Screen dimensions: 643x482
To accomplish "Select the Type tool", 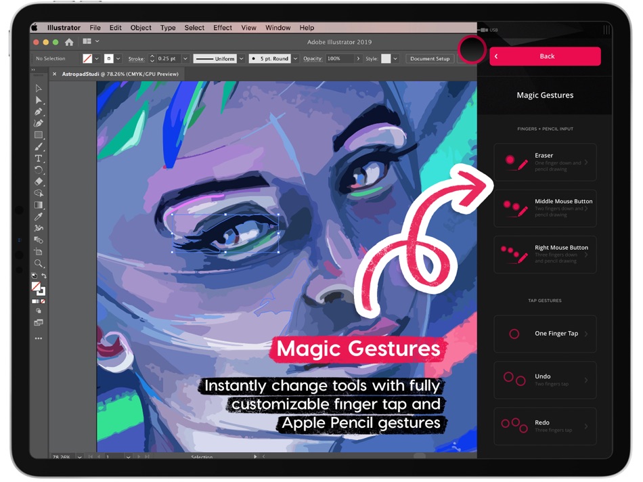I will (x=39, y=158).
